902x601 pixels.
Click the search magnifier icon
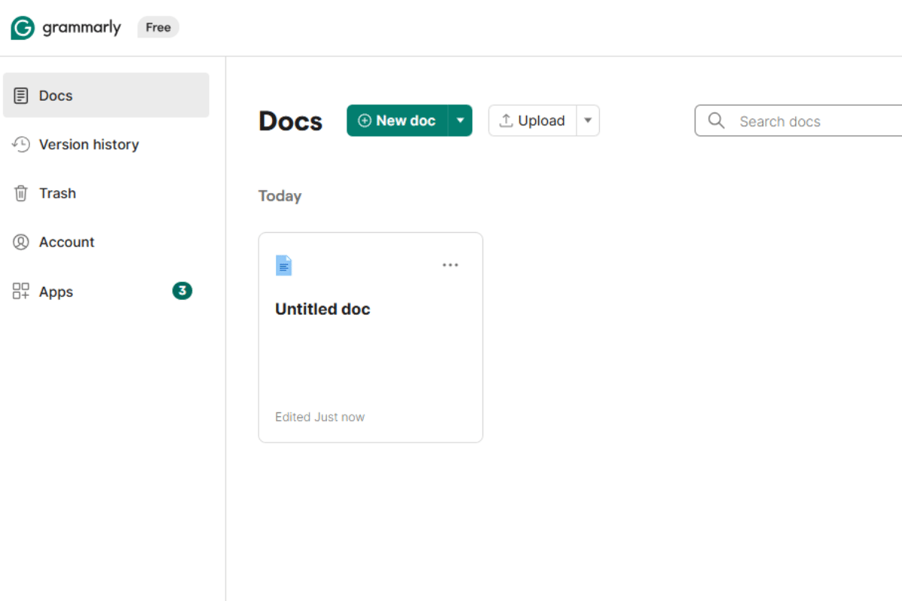[x=716, y=120]
